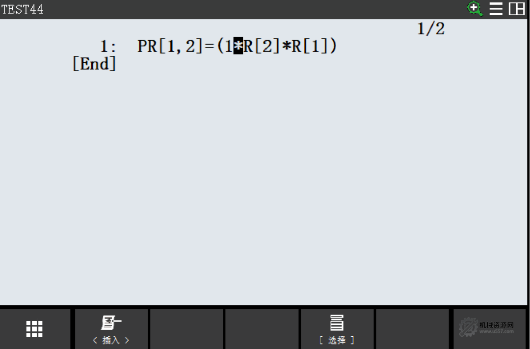Select the constant 1 after the parenthesis
Screen dimensions: 530x349
[x=229, y=46]
